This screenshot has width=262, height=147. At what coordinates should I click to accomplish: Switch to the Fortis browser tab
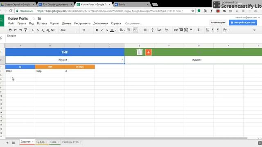coord(132,4)
